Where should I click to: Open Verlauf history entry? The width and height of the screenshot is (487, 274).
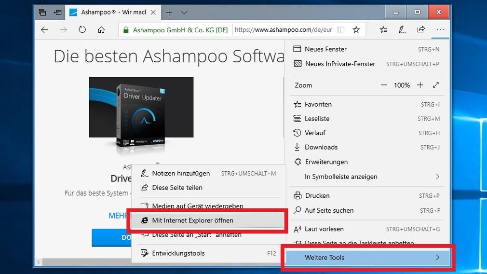click(366, 133)
